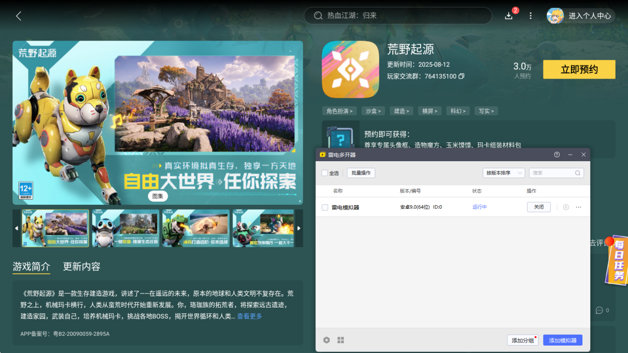Select the 游戏简介 tab
This screenshot has height=353, width=628.
[31, 266]
